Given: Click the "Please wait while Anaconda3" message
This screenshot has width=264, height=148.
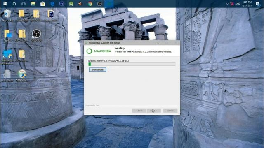Looking at the screenshot, I should (x=144, y=52).
